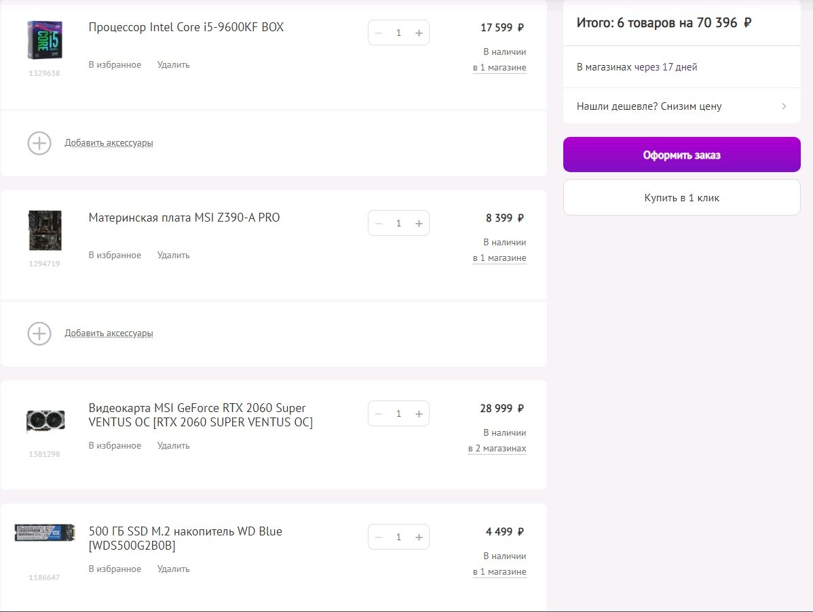Add MSI motherboard to 'В избранное'
The image size is (813, 612).
(115, 256)
